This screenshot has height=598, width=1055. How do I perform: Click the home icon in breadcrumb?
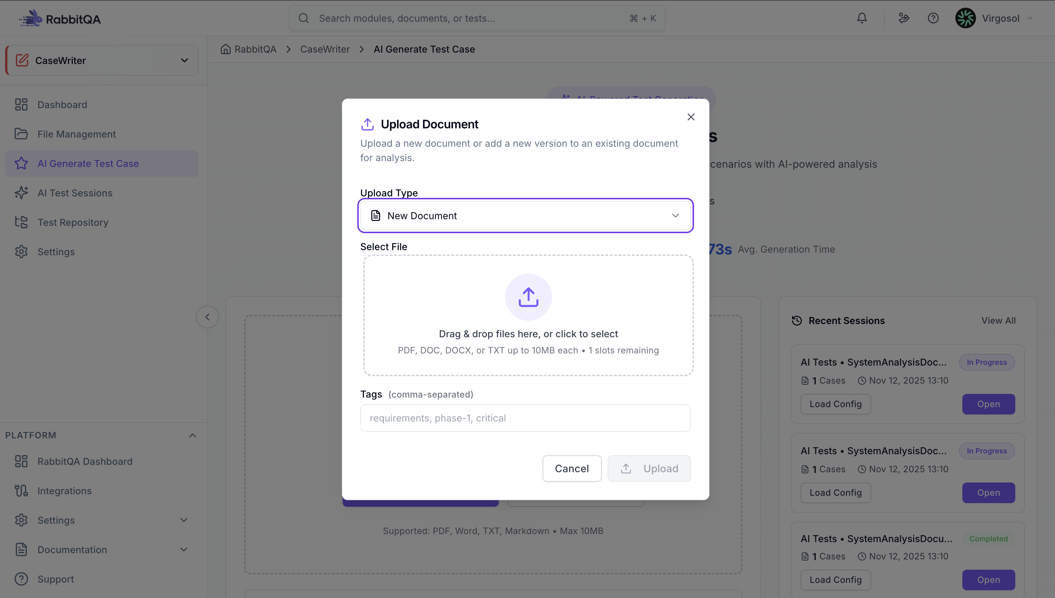coord(225,49)
